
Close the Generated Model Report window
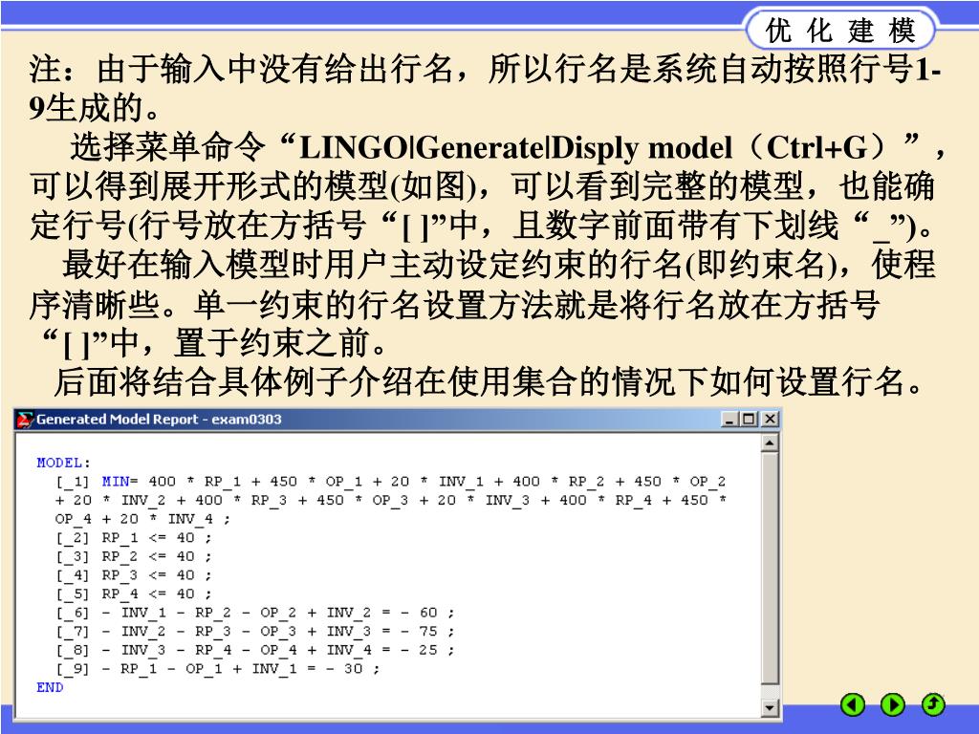771,420
